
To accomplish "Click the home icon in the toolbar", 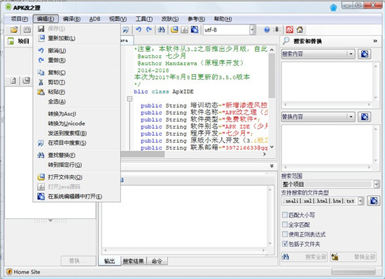I will (300, 30).
